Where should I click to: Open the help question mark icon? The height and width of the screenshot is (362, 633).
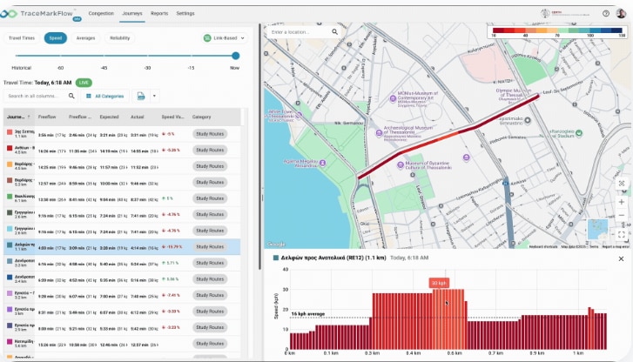[x=606, y=14]
